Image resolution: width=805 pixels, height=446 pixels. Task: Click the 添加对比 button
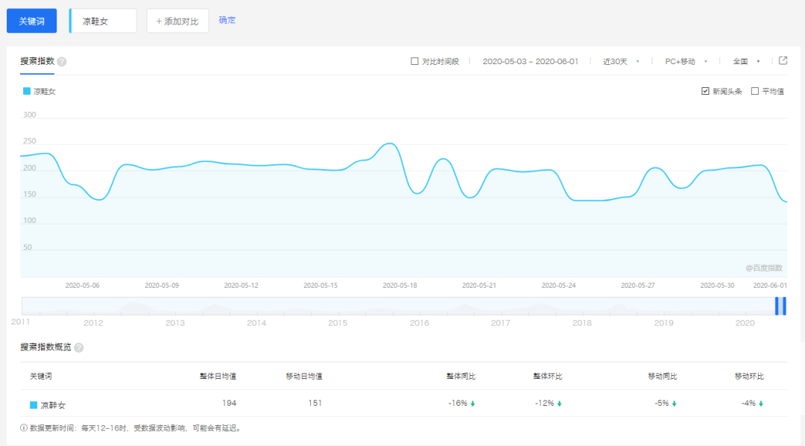[177, 21]
